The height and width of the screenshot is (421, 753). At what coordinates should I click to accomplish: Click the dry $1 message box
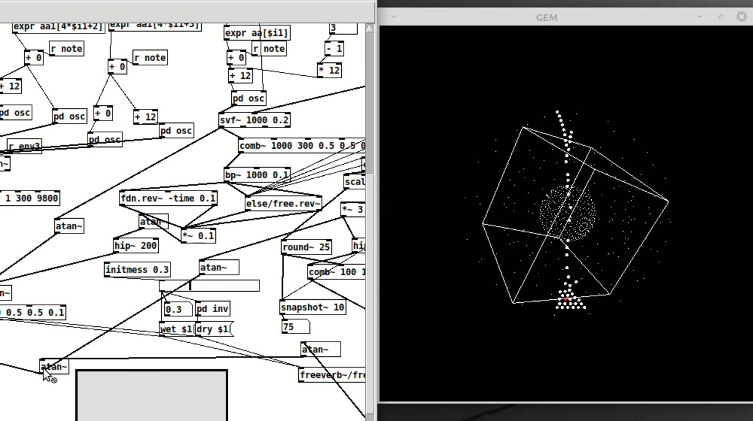click(214, 329)
